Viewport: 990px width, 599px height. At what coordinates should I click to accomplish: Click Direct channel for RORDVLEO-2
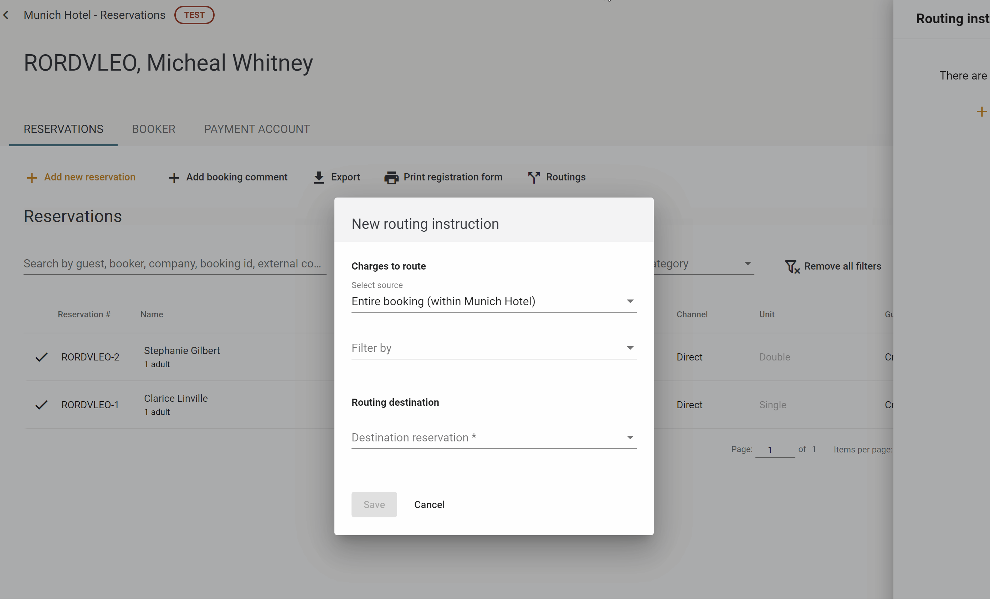(x=689, y=357)
